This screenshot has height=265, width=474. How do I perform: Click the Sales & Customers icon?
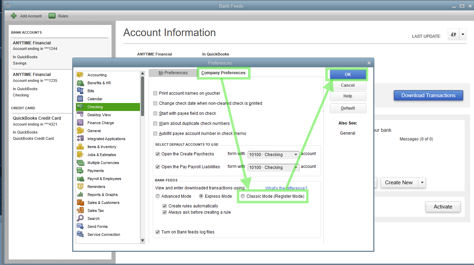click(x=80, y=203)
